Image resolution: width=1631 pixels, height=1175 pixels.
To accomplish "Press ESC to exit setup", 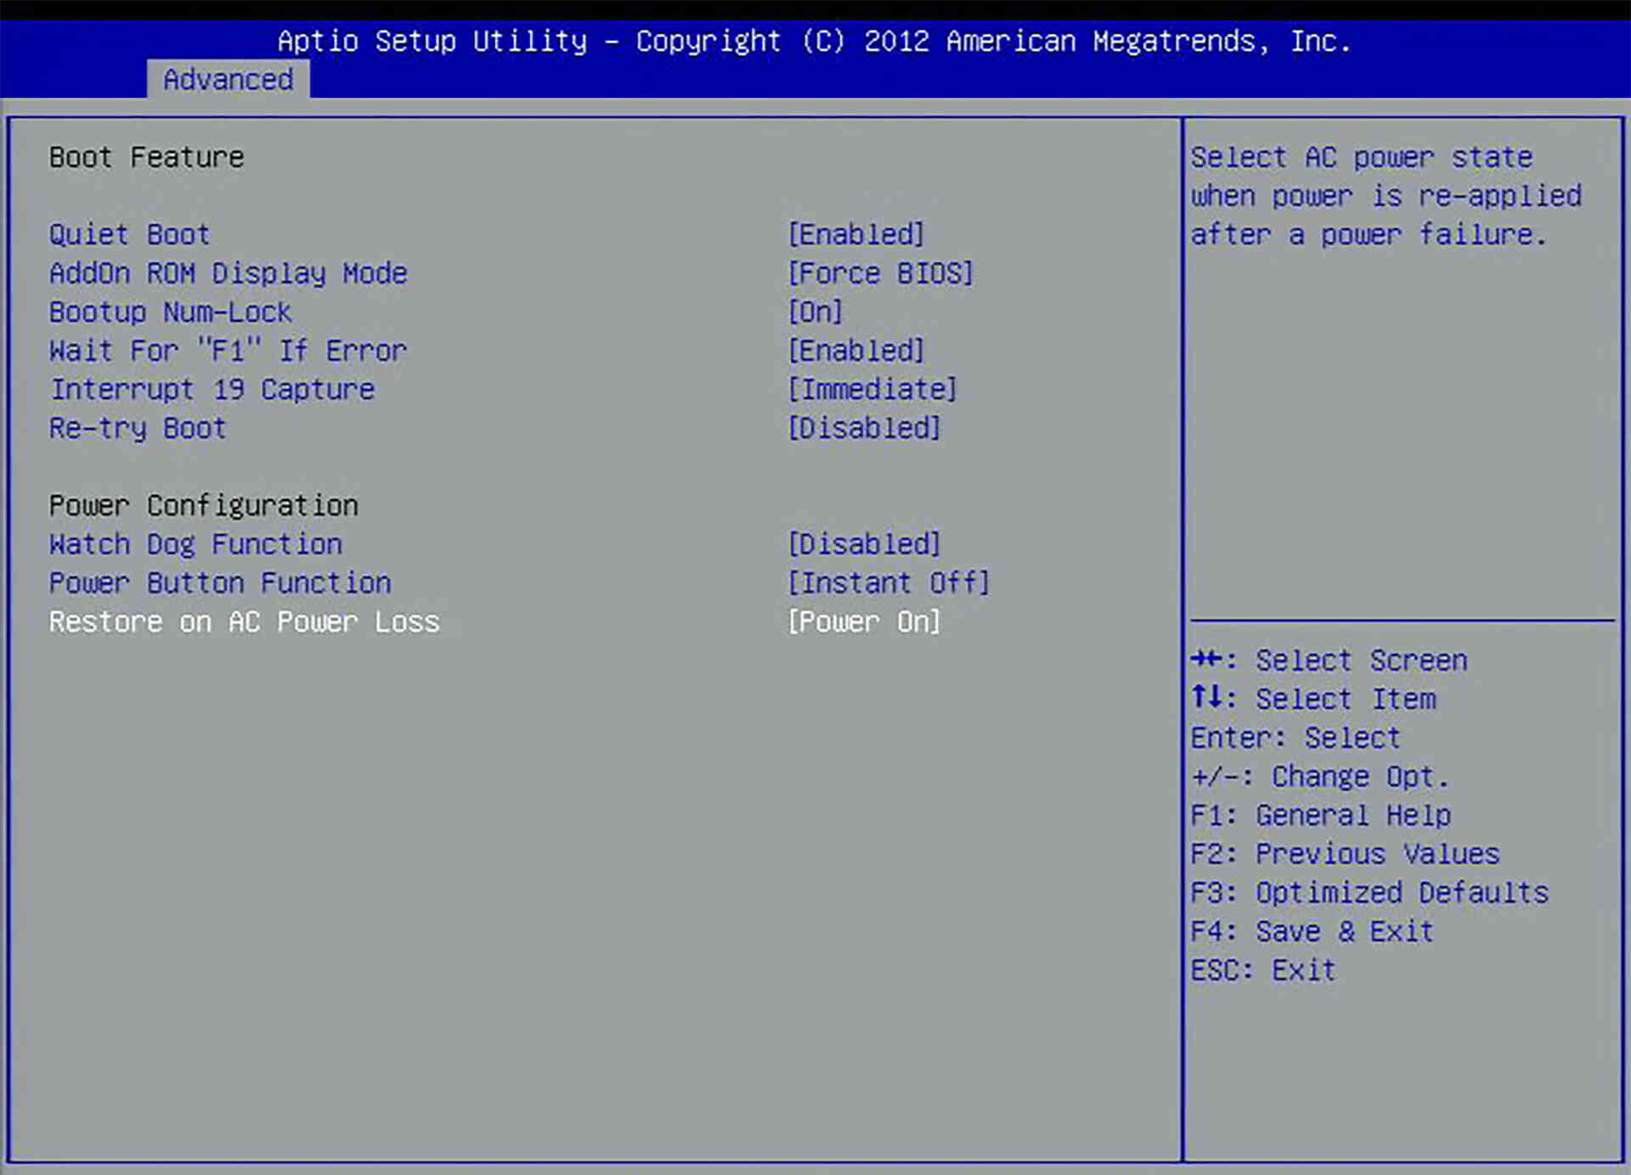I will pos(1267,970).
